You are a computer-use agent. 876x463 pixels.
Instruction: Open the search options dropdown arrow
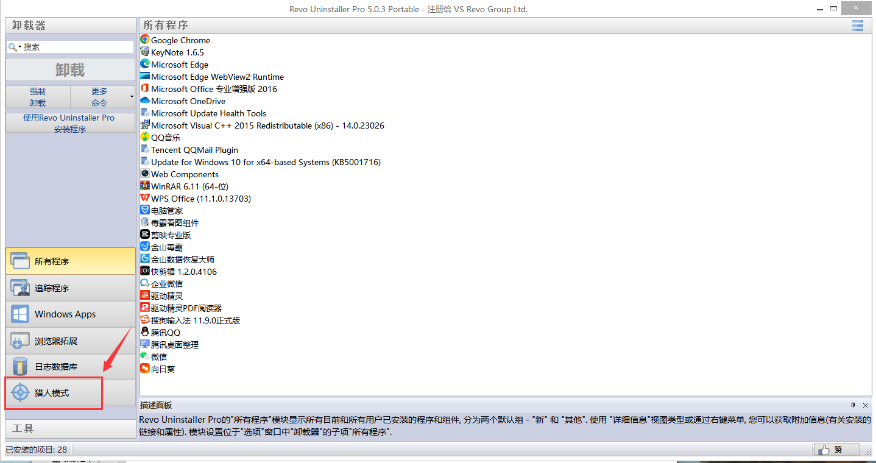[19, 47]
